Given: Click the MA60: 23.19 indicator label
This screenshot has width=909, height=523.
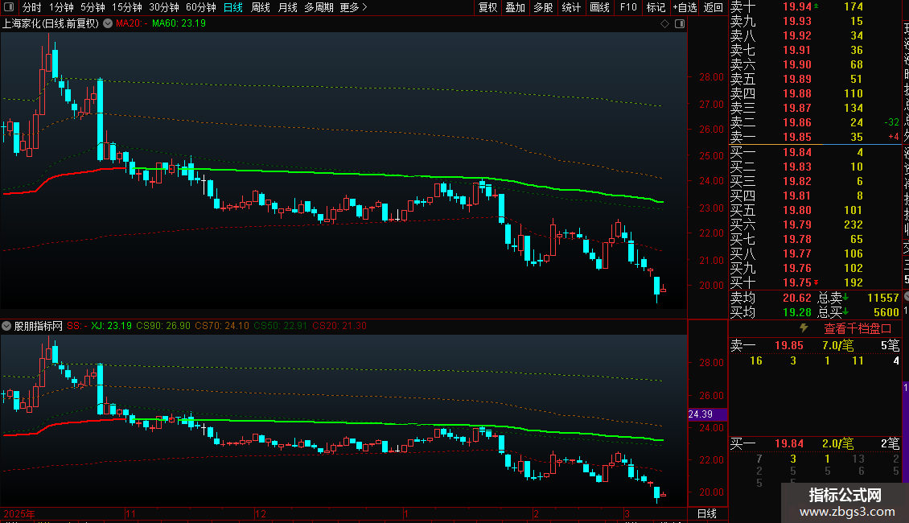Looking at the screenshot, I should pyautogui.click(x=179, y=23).
